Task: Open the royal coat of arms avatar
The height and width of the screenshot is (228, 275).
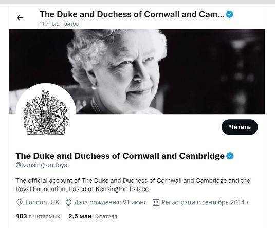Action: 46,113
